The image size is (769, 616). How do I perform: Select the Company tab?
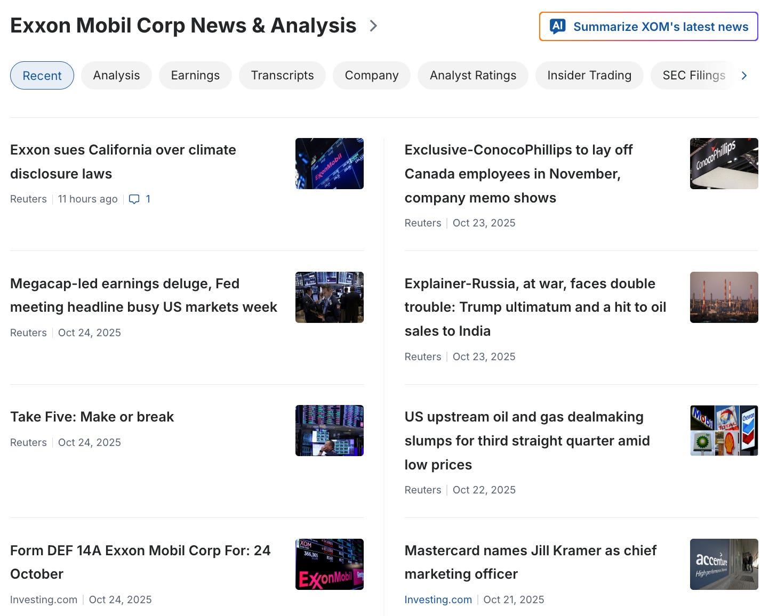click(x=372, y=76)
